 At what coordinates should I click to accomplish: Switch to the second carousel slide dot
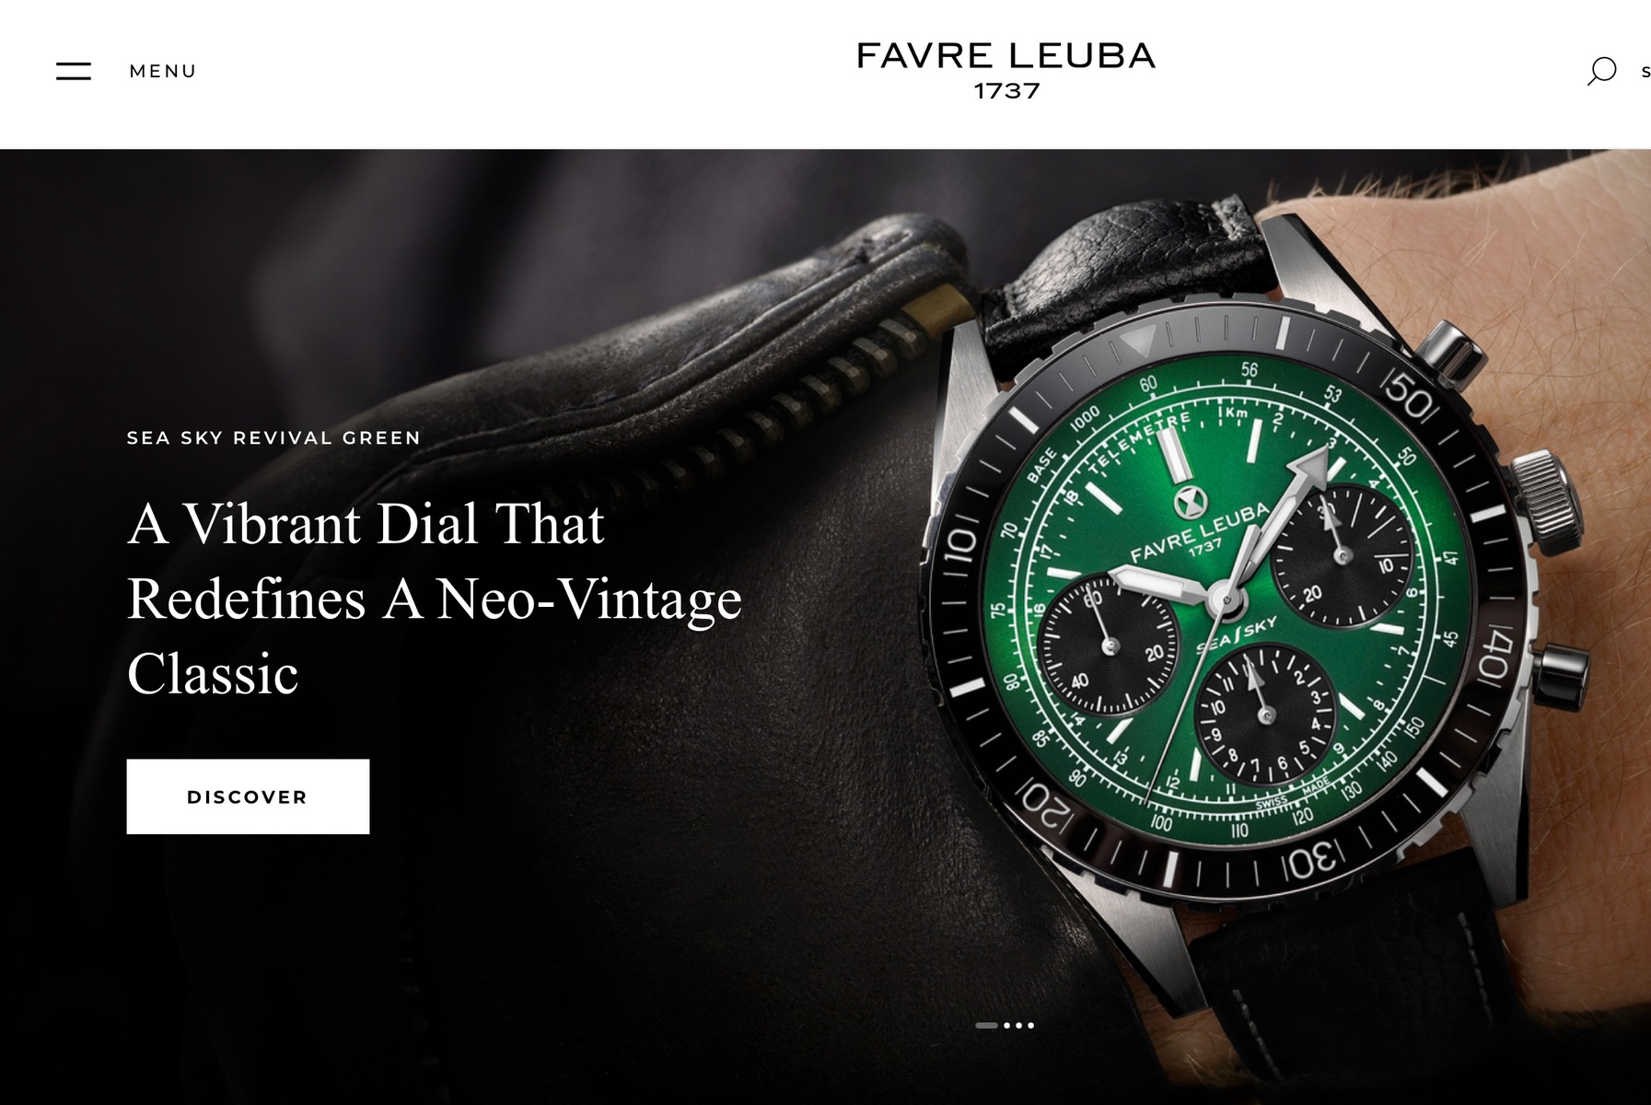1007,1025
